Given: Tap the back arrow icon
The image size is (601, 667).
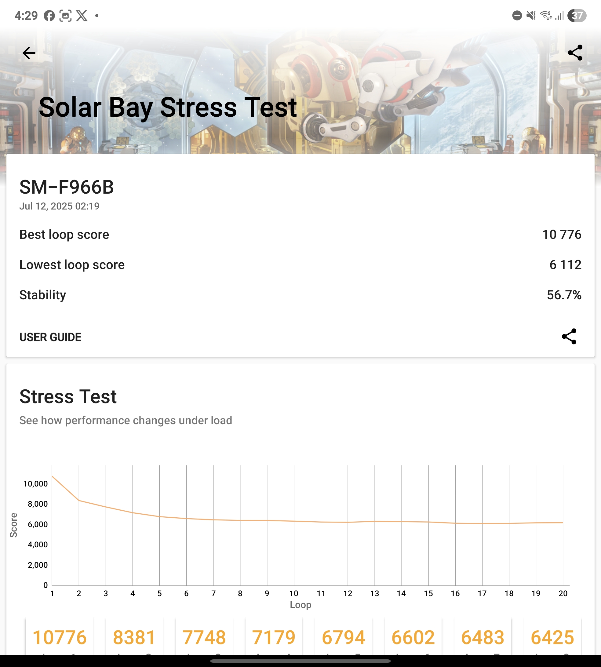Looking at the screenshot, I should pos(29,53).
